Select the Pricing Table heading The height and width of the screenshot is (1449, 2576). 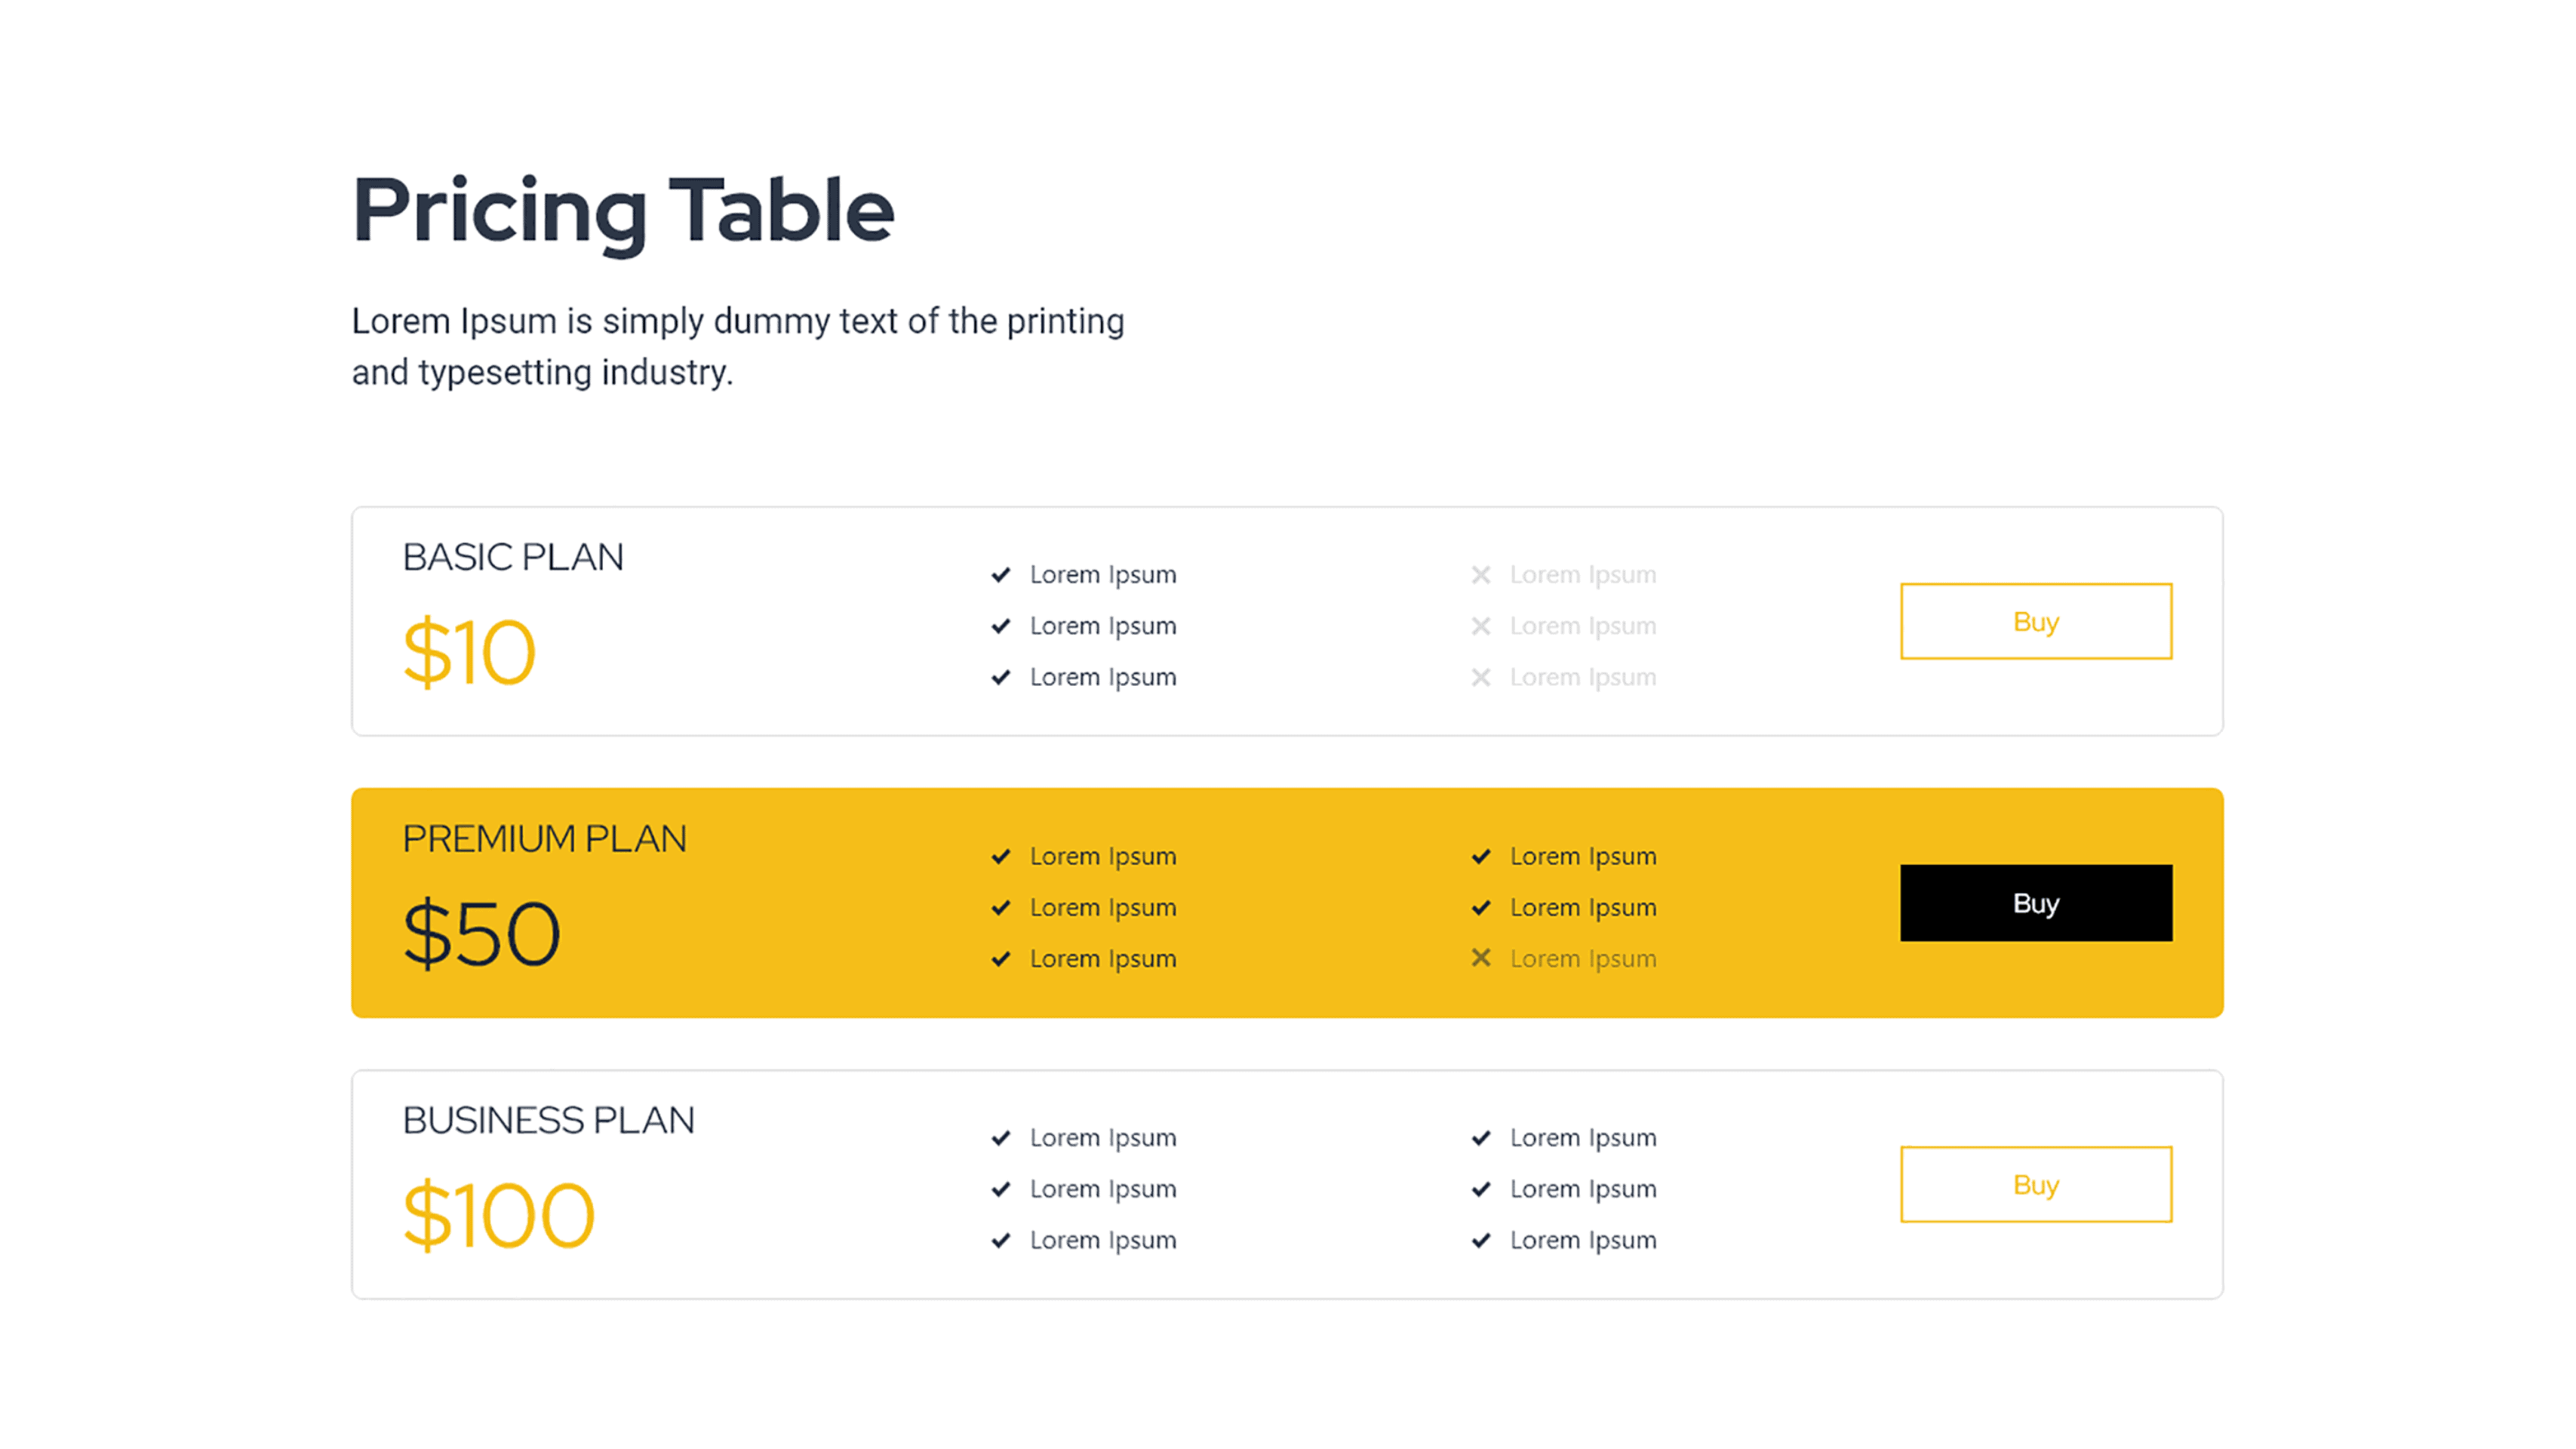[x=622, y=210]
